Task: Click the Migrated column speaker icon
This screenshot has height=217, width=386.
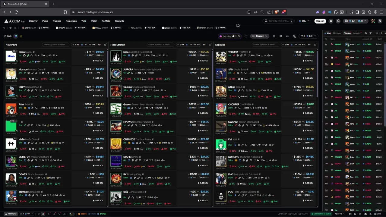Action: click(x=309, y=45)
